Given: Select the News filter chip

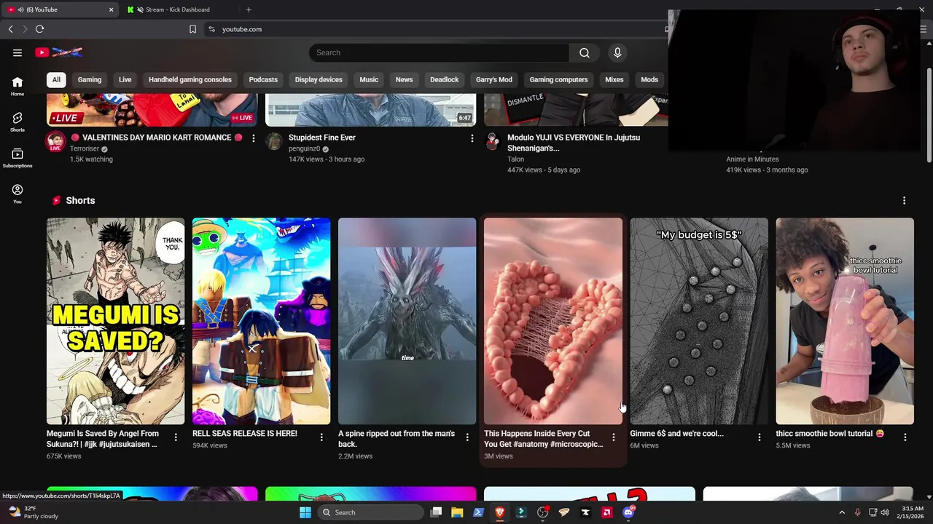Looking at the screenshot, I should tap(404, 79).
